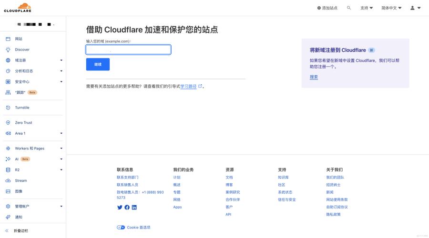Image resolution: width=429 pixels, height=238 pixels.
Task: Open the 博客 footer link
Action: click(x=229, y=185)
